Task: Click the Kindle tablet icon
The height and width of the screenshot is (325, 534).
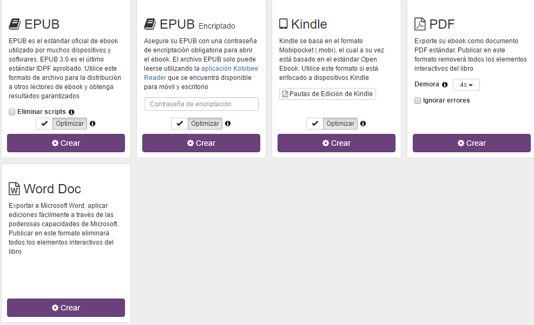Action: 284,24
